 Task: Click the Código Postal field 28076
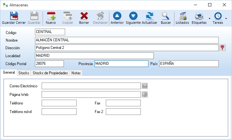click(49, 64)
